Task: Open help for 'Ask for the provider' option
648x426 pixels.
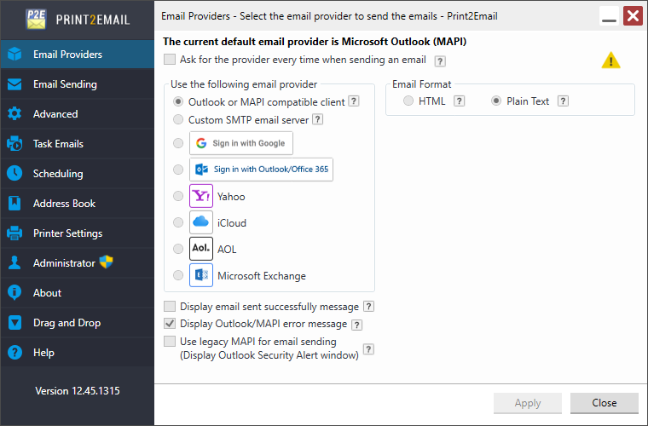Action: [x=440, y=61]
